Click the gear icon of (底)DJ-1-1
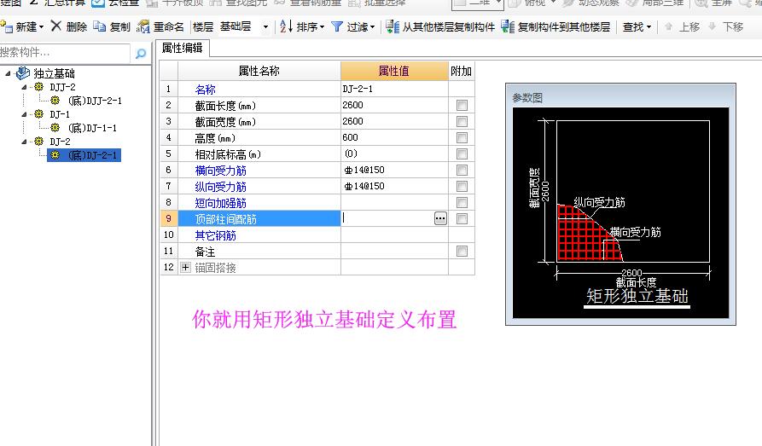Screen dimensions: 762x446 (55, 128)
